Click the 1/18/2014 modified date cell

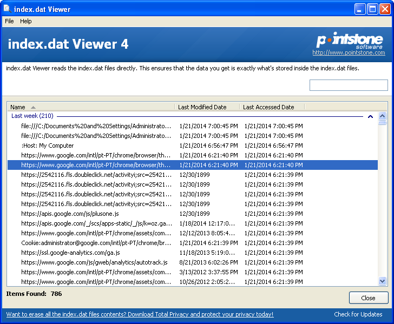pyautogui.click(x=207, y=223)
